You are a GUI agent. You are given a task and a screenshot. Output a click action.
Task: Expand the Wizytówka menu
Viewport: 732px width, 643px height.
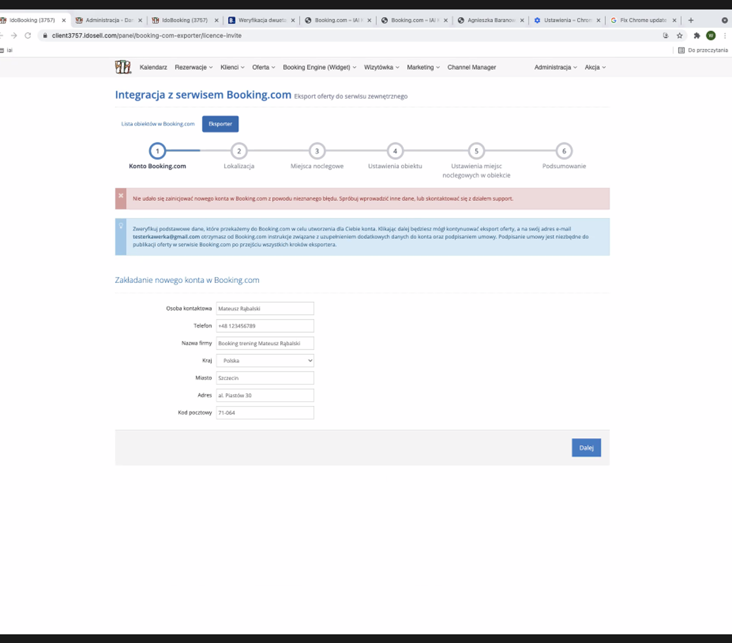381,67
